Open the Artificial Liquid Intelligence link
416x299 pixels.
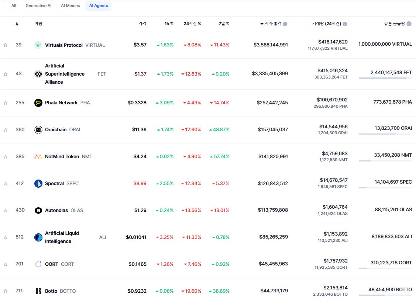(63, 237)
